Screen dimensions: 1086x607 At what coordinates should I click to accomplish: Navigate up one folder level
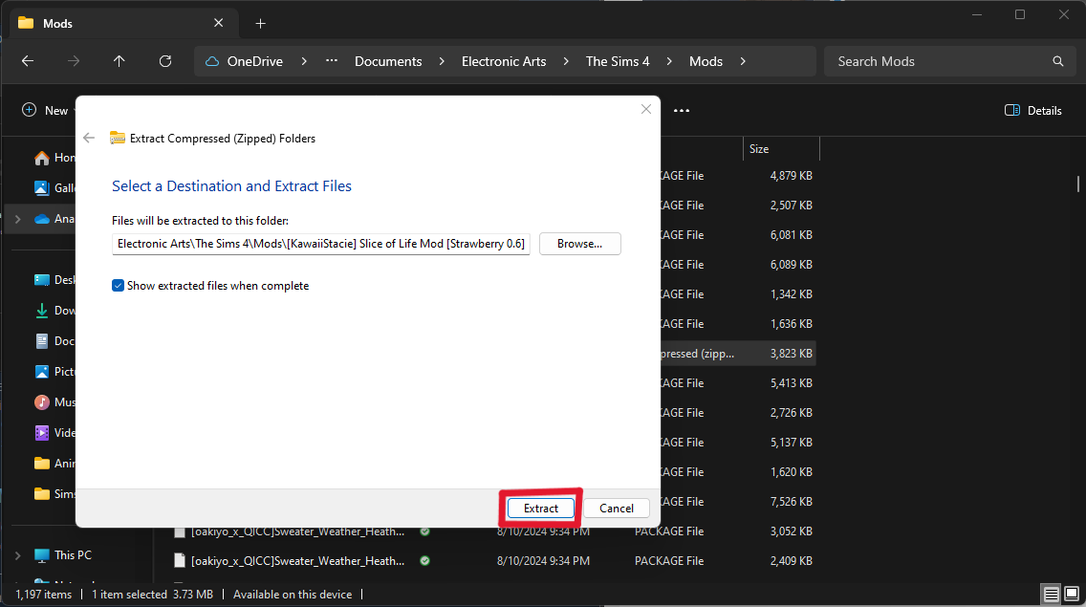119,61
